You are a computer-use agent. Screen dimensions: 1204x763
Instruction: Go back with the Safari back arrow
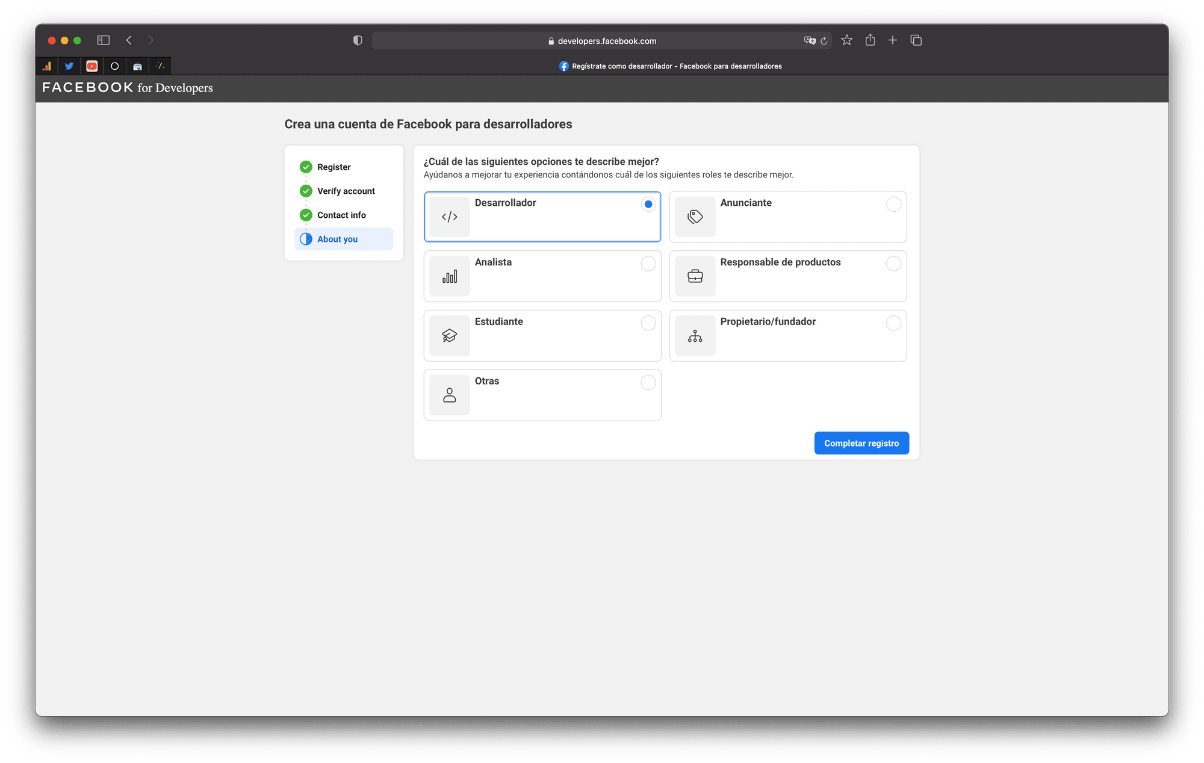(x=129, y=40)
